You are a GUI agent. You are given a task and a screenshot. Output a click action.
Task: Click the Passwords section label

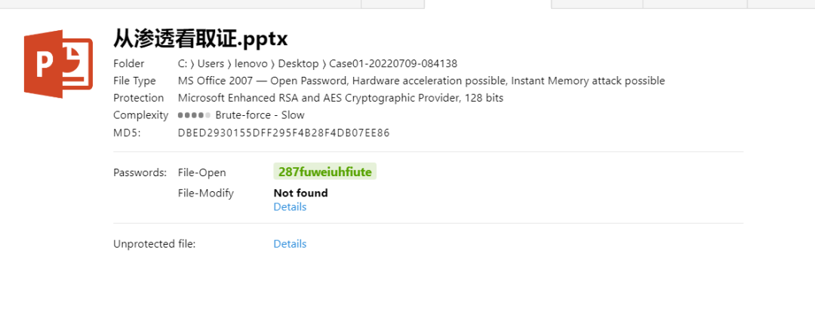tap(140, 172)
